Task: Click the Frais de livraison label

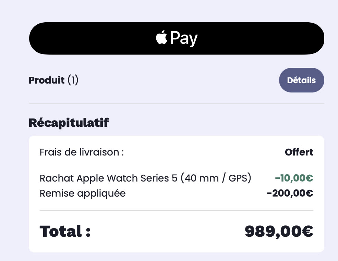Action: coord(82,152)
